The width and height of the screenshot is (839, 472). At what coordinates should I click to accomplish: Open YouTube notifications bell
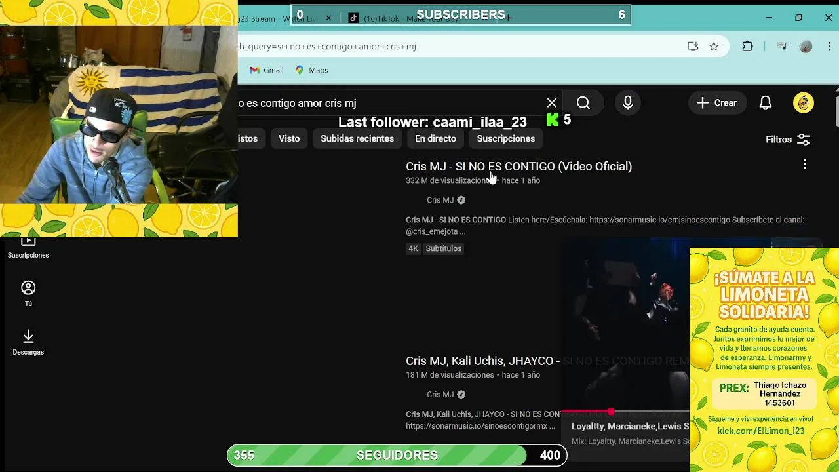[x=766, y=103]
